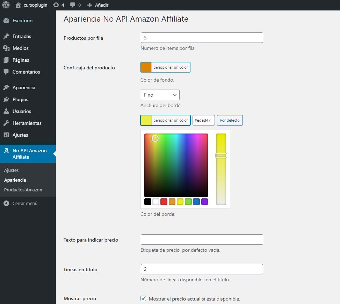Click the Ajustes sliders icon in main menu
340x304 pixels.
(x=6, y=135)
